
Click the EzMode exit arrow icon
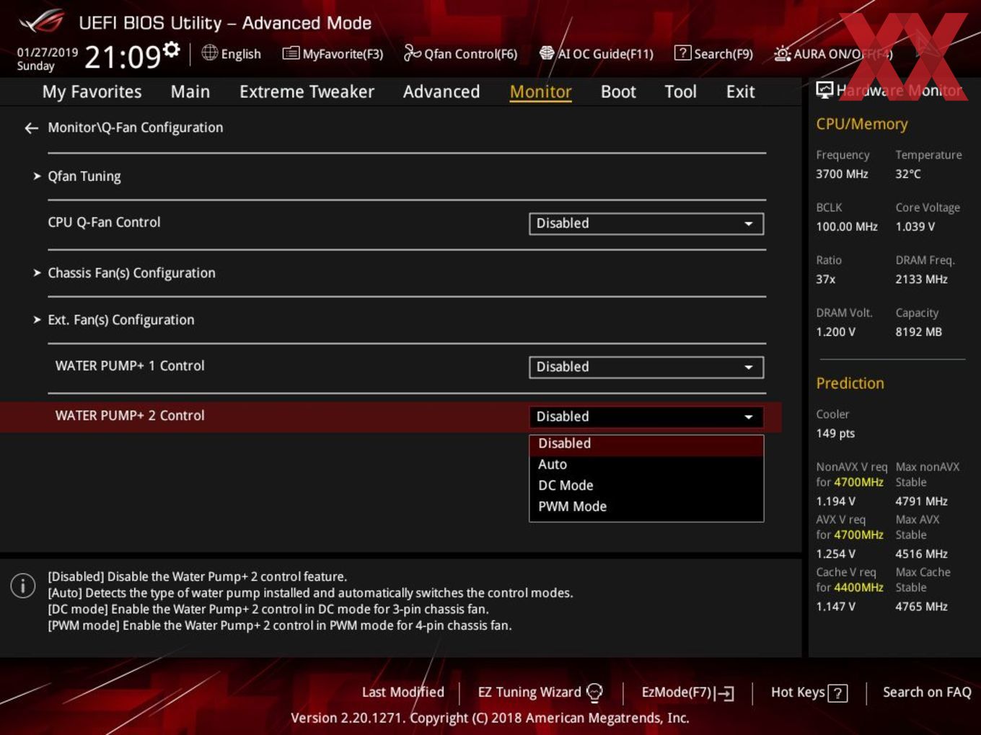pyautogui.click(x=726, y=693)
